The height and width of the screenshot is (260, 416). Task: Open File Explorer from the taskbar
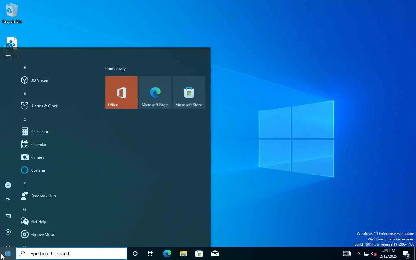pyautogui.click(x=183, y=253)
